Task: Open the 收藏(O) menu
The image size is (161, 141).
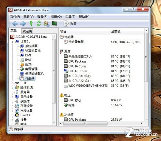Action: coord(56,16)
